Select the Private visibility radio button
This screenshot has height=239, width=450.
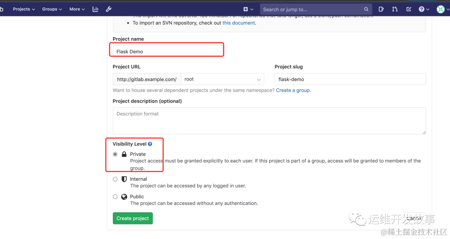(x=115, y=154)
